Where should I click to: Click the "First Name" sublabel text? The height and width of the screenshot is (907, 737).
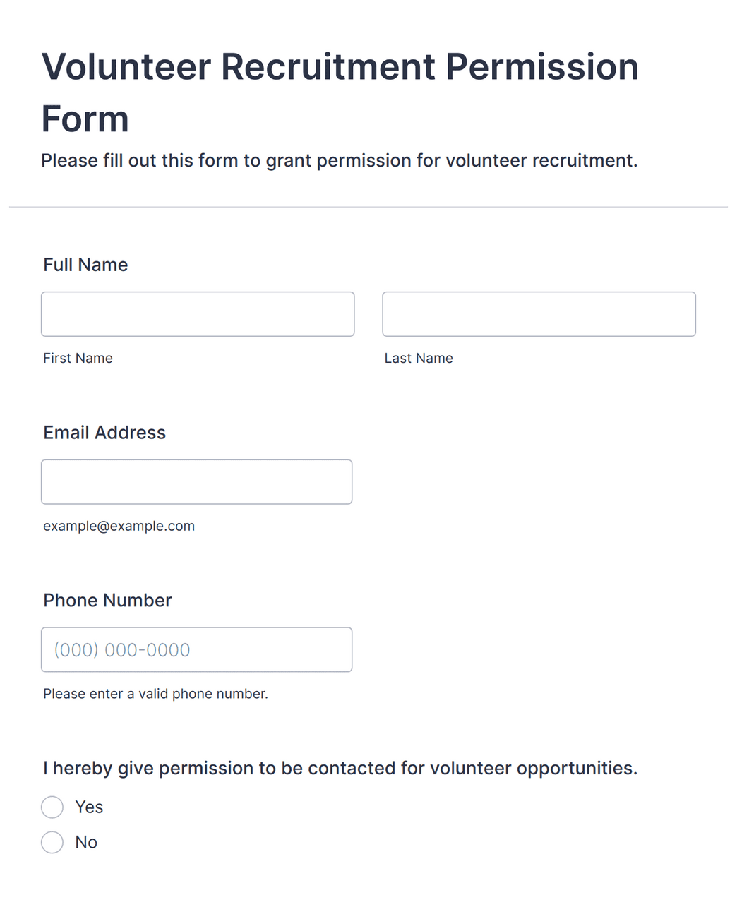coord(78,358)
